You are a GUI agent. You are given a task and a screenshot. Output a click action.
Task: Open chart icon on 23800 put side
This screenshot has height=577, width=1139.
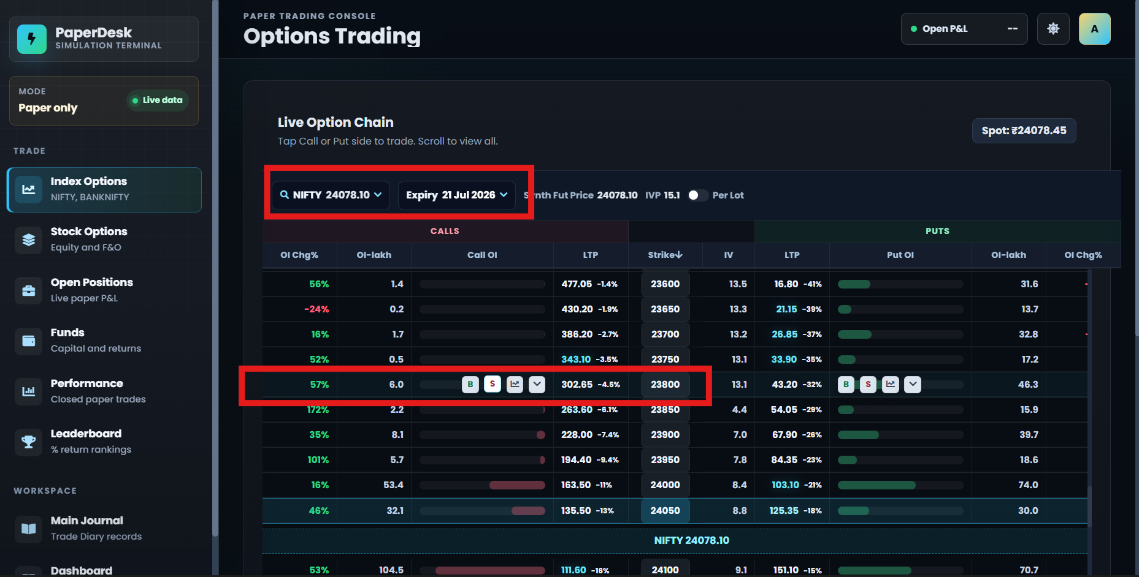coord(891,385)
